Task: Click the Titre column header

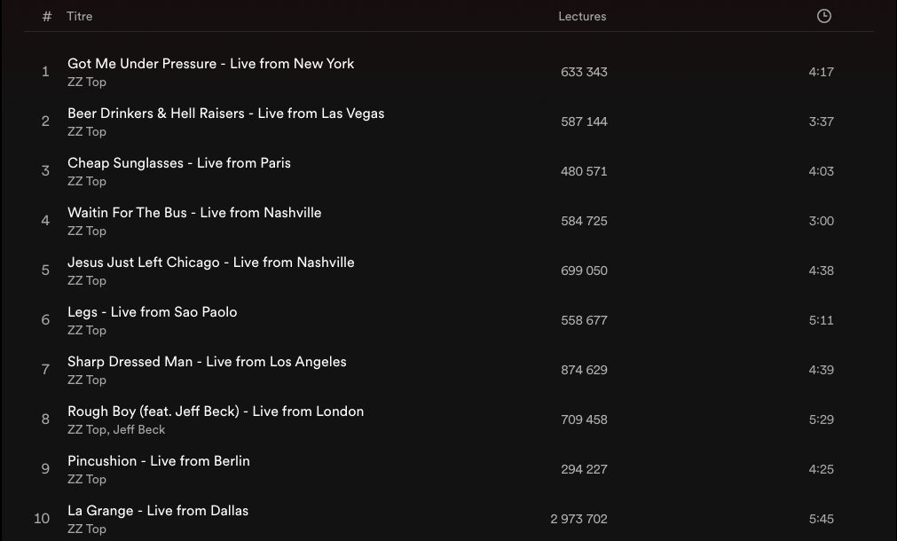Action: [x=79, y=16]
